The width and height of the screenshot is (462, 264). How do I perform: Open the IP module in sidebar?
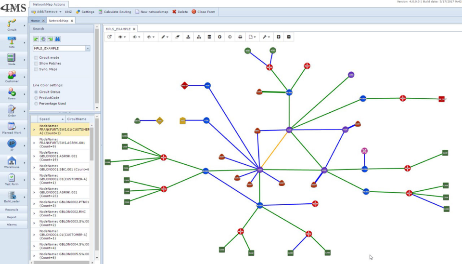coord(12,145)
